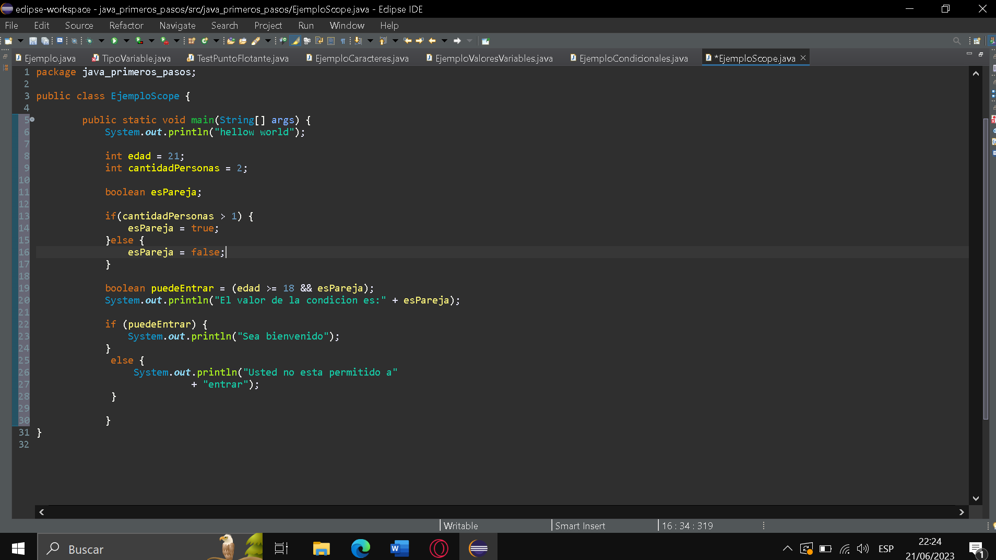Click the Open Task icon
996x560 pixels.
pyautogui.click(x=243, y=41)
